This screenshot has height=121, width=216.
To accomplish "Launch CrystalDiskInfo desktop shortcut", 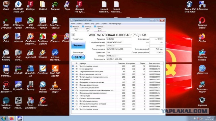I will point(18,86).
